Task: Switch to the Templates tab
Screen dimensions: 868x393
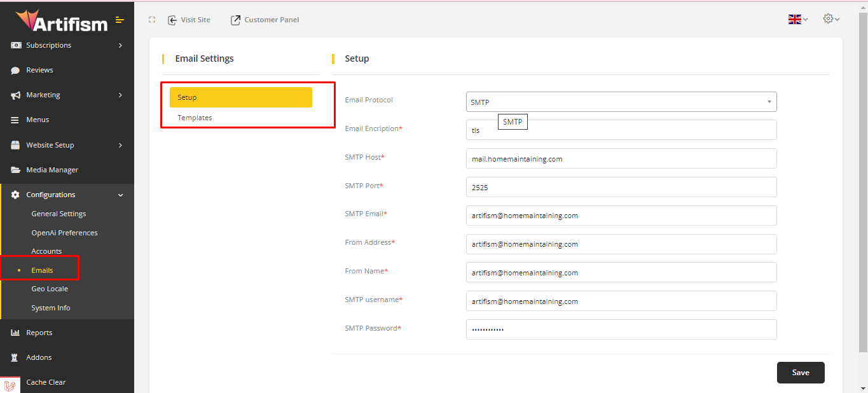Action: [195, 118]
